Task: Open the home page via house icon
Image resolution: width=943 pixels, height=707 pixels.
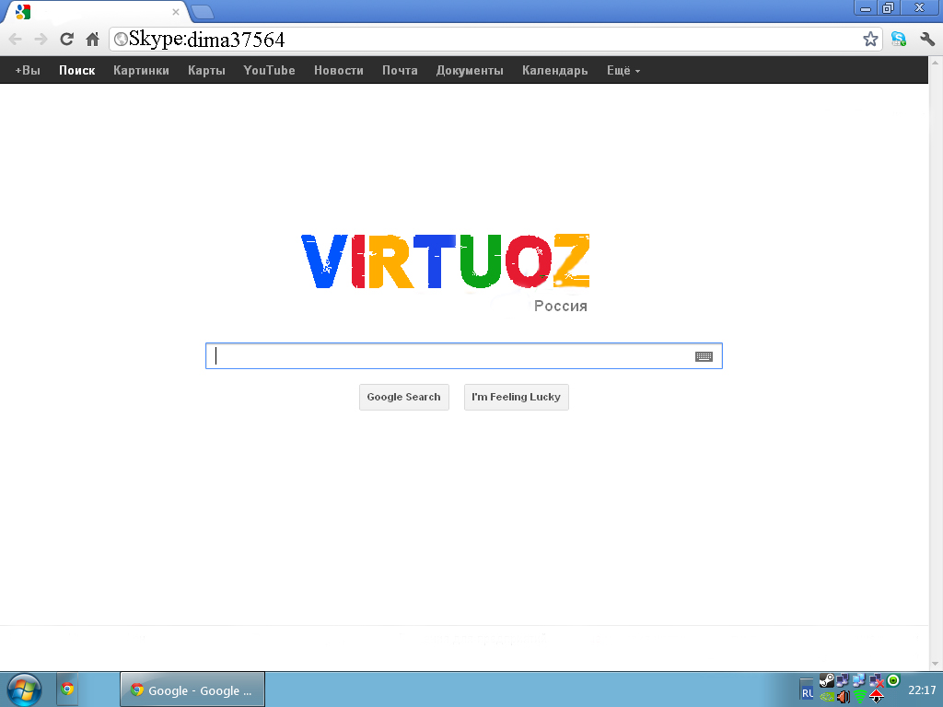Action: (x=92, y=40)
